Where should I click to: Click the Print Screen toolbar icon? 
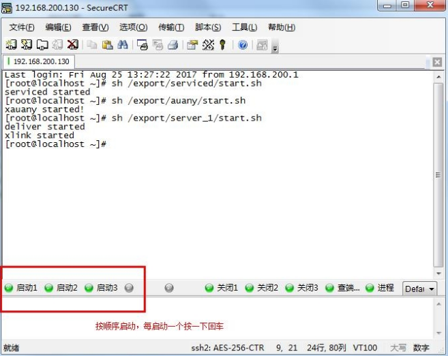click(143, 45)
